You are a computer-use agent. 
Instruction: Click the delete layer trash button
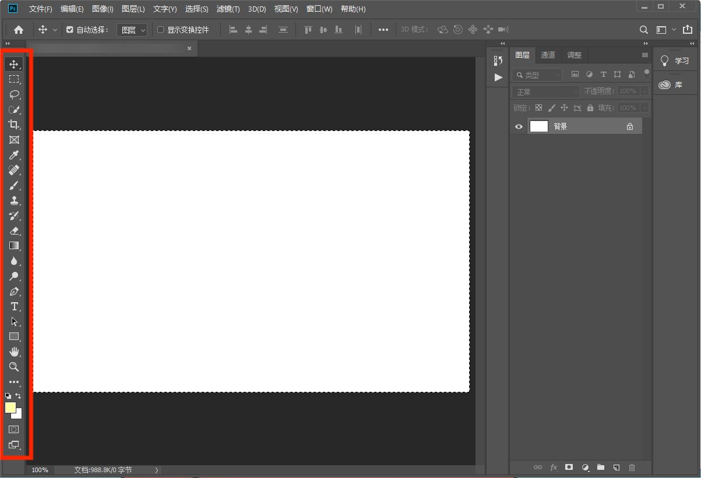coord(632,467)
